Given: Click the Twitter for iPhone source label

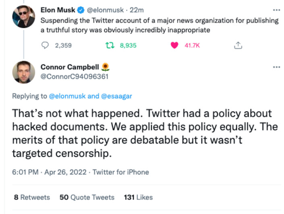Looking at the screenshot, I should tap(120, 172).
